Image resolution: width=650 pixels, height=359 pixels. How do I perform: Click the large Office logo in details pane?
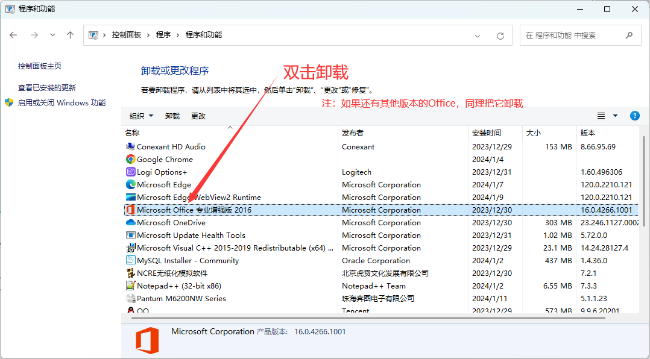[147, 340]
